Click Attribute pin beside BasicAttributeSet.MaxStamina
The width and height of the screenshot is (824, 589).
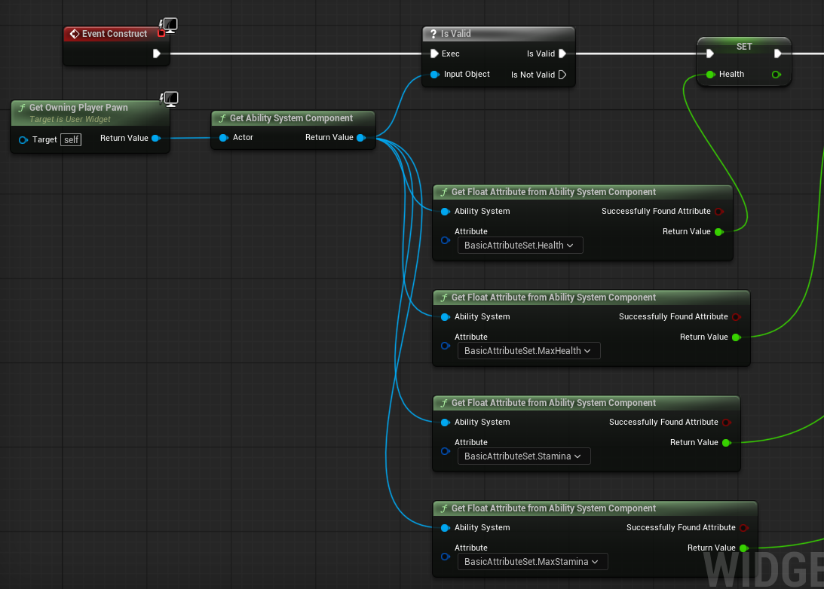445,557
